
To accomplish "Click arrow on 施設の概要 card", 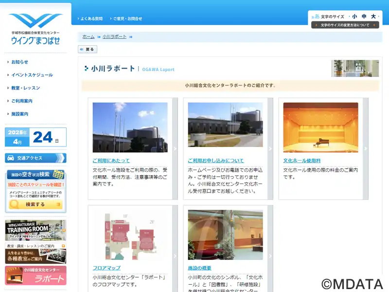I will pyautogui.click(x=270, y=256).
